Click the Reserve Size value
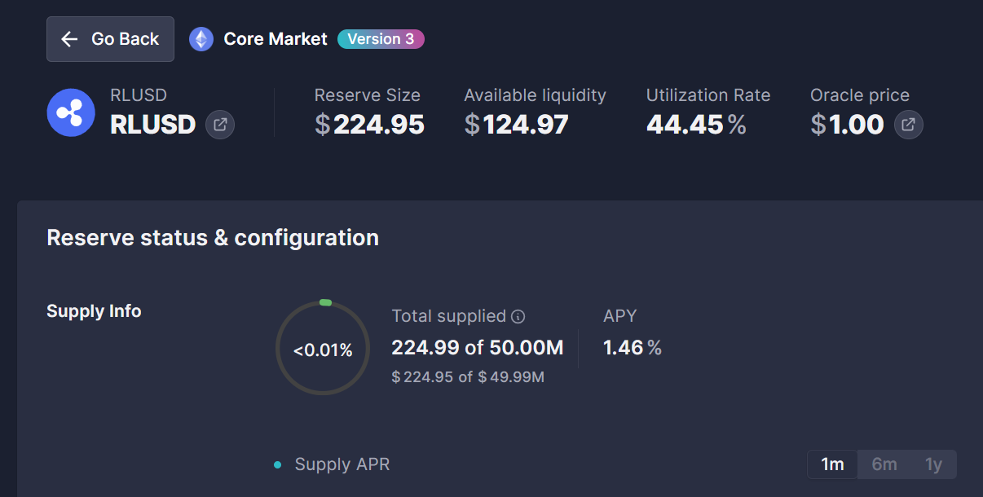Viewport: 983px width, 497px height. (369, 125)
